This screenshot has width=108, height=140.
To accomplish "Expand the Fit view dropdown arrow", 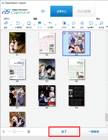I will click(96, 25).
